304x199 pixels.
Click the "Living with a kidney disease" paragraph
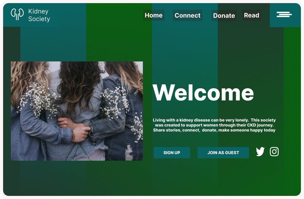[x=214, y=125]
